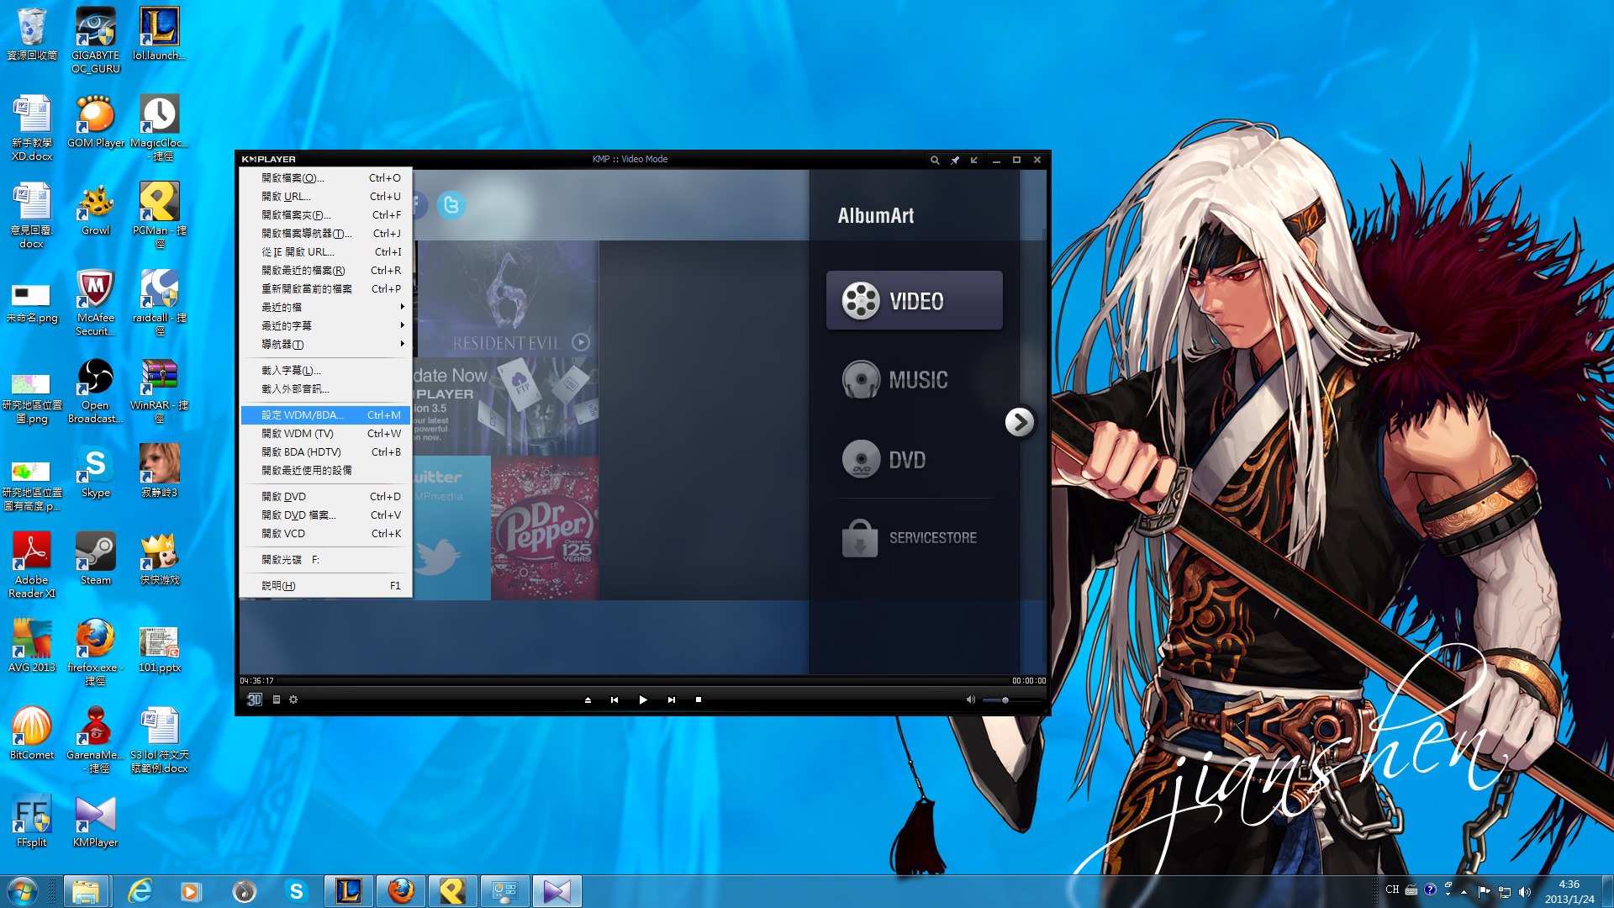
Task: Open Skype desktop icon
Action: click(x=96, y=472)
